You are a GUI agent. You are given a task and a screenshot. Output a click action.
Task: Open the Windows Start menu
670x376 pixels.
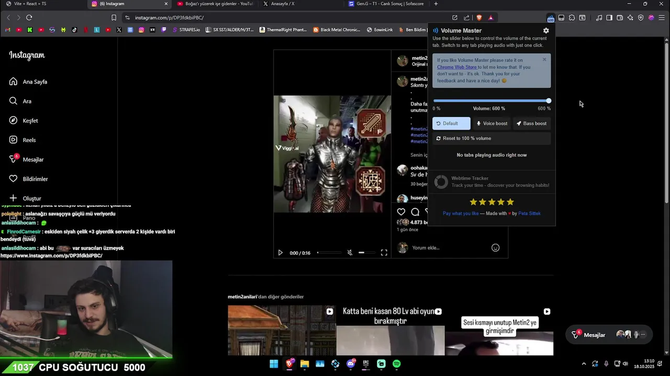274,364
